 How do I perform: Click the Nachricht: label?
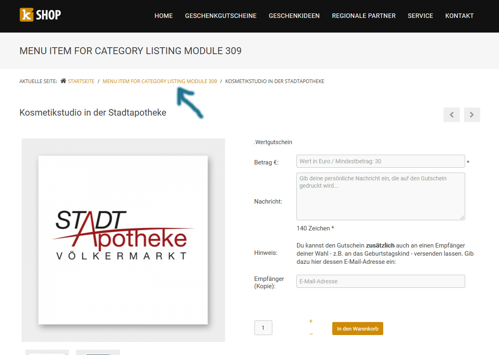point(268,202)
